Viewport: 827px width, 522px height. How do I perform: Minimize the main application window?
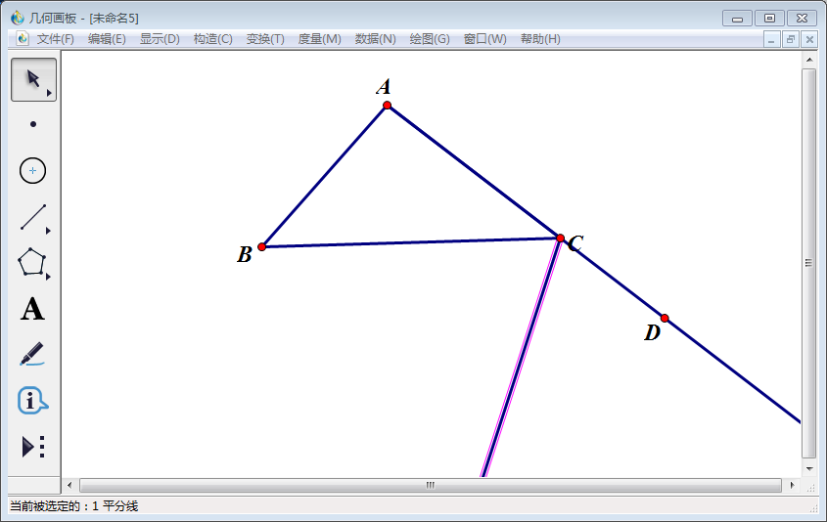pyautogui.click(x=737, y=19)
